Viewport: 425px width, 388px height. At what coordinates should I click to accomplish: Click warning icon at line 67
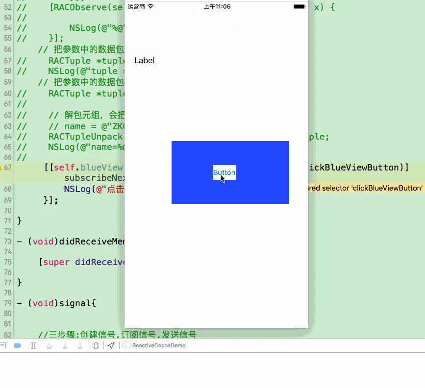(x=1, y=168)
